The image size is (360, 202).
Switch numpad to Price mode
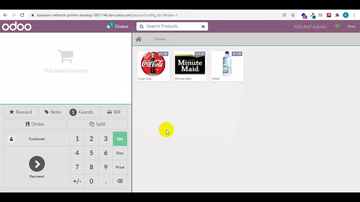(x=120, y=167)
